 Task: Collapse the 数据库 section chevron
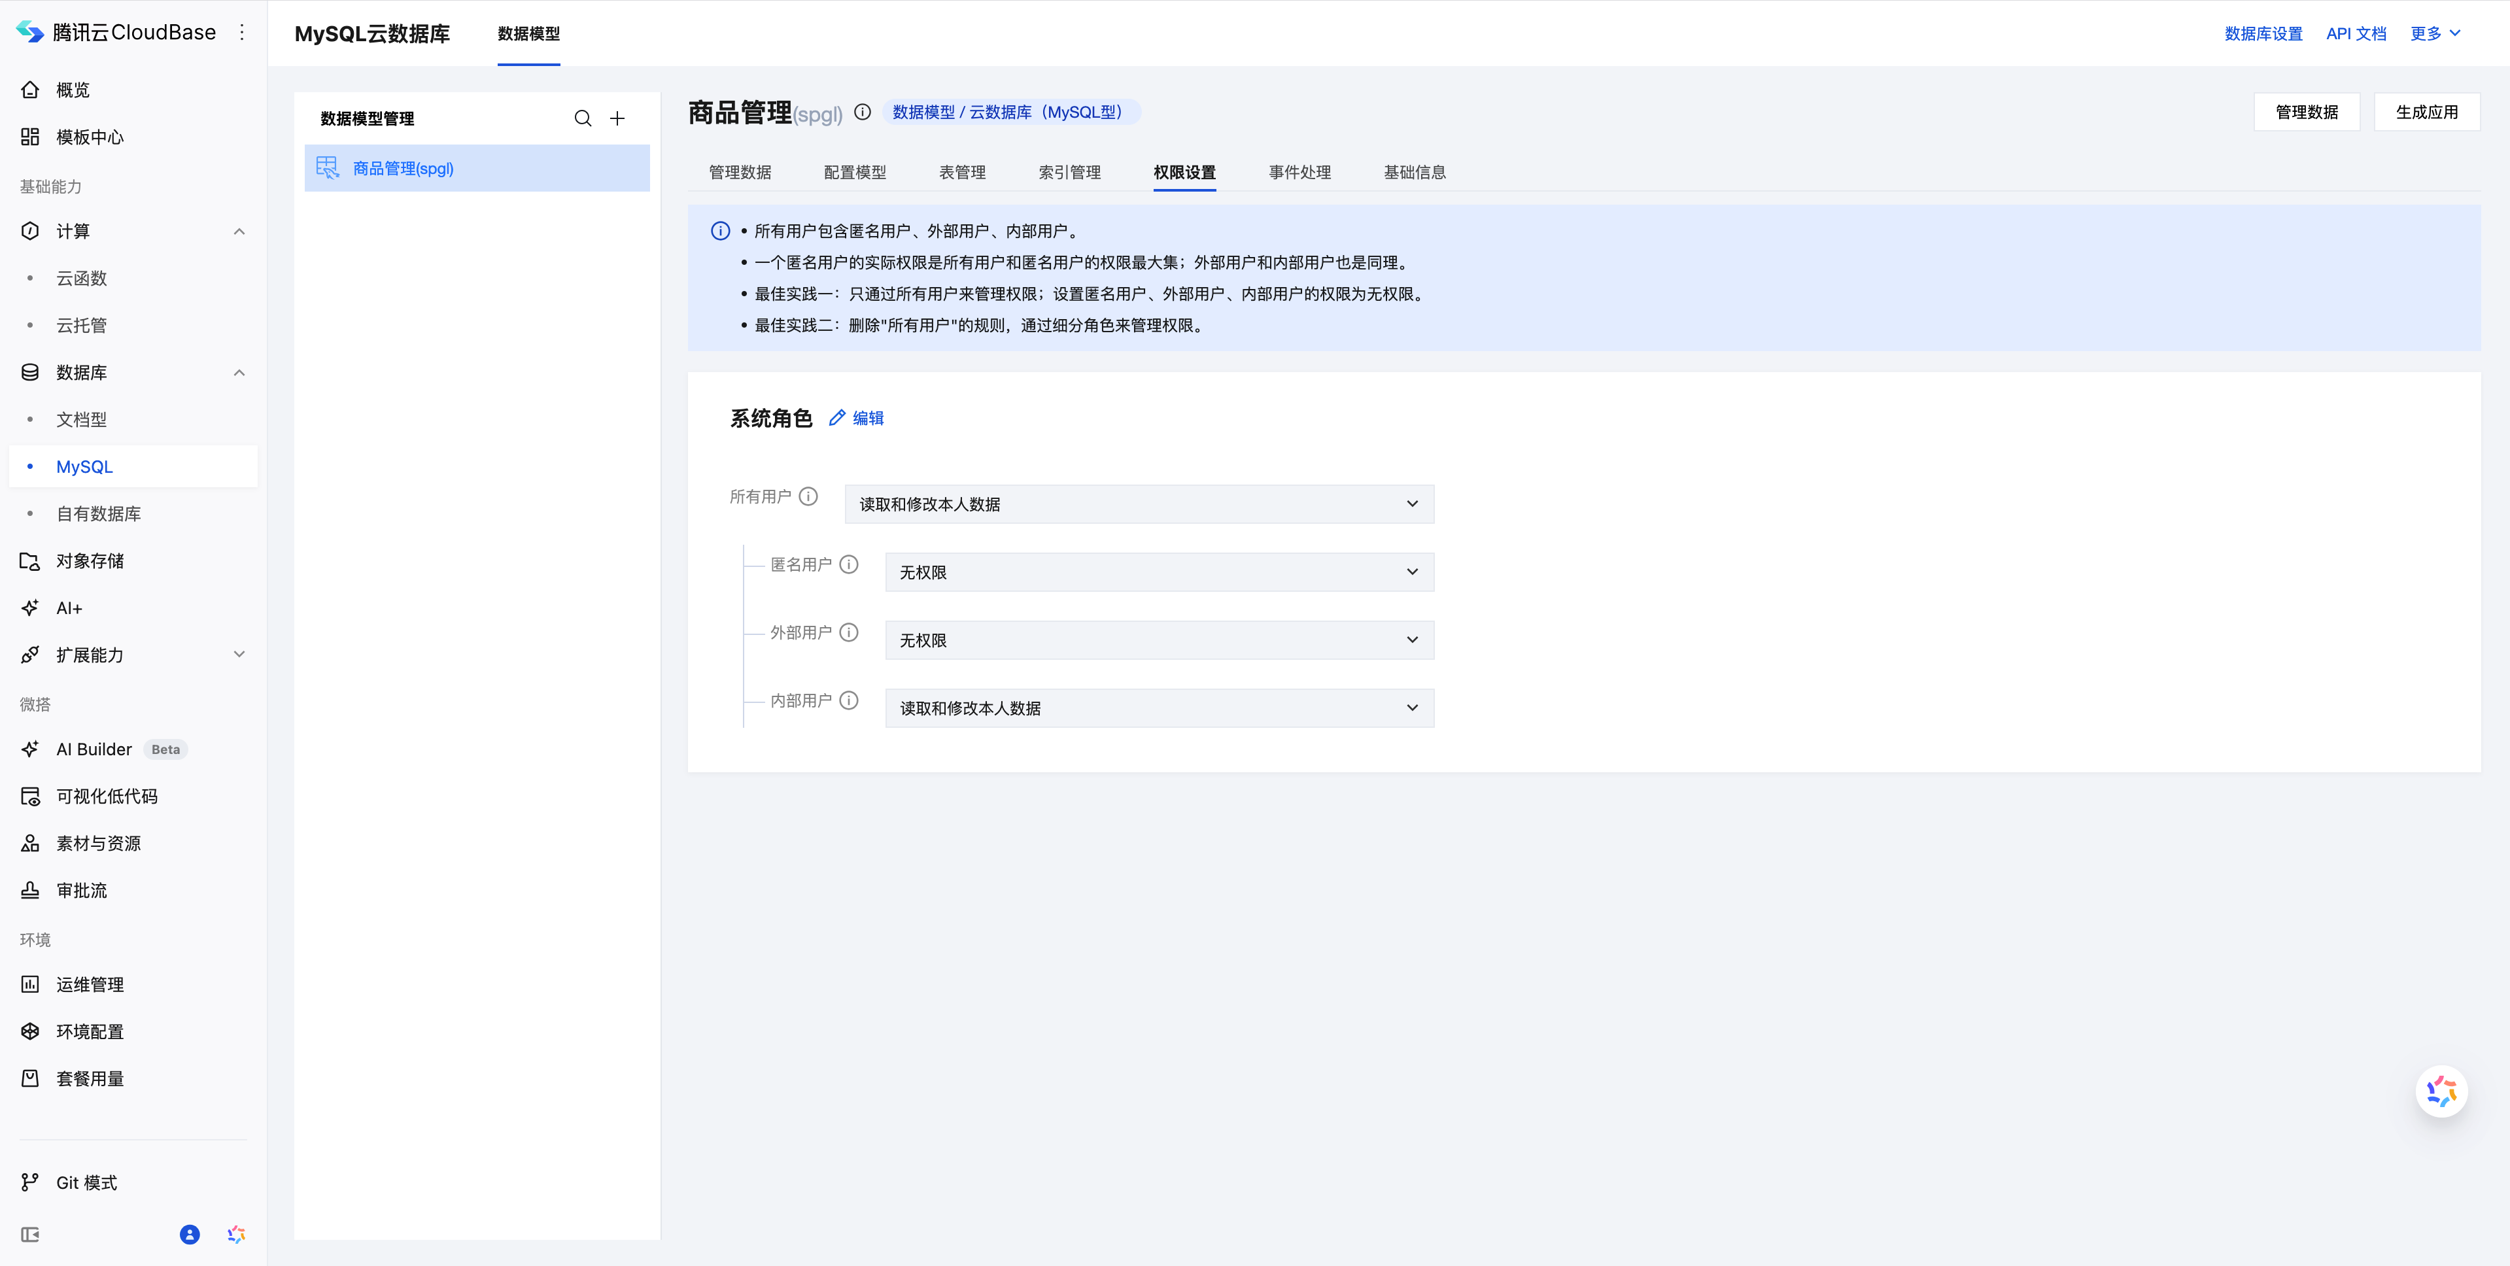coord(239,372)
